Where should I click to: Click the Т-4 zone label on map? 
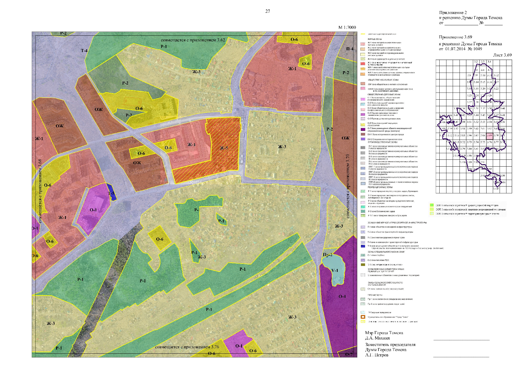pos(84,51)
